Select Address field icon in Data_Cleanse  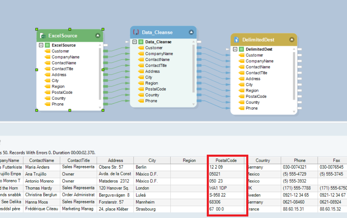pyautogui.click(x=141, y=71)
